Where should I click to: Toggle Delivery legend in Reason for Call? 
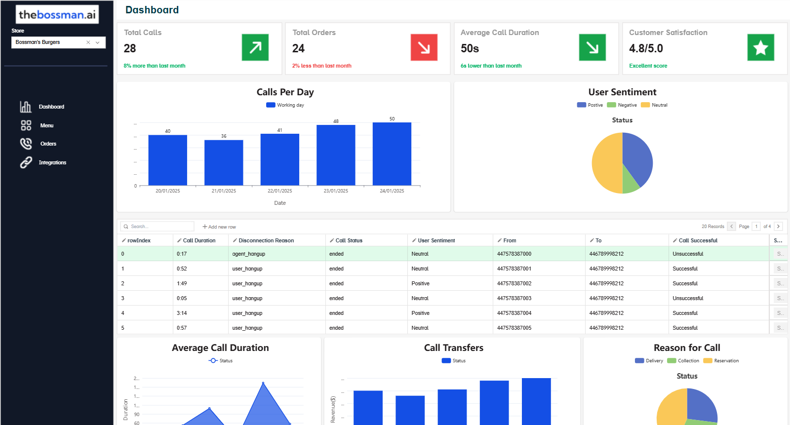coord(649,361)
